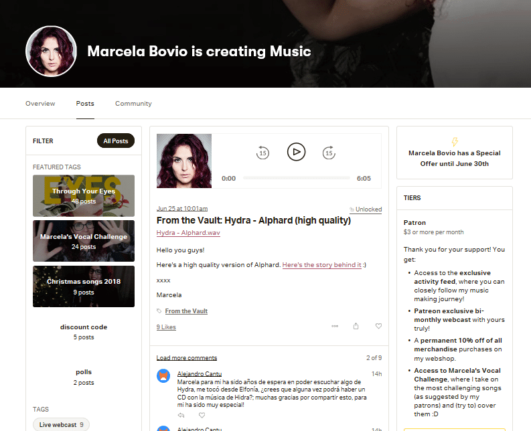The image size is (531, 431).
Task: Click the special offer lightning bolt icon
Action: pos(455,141)
